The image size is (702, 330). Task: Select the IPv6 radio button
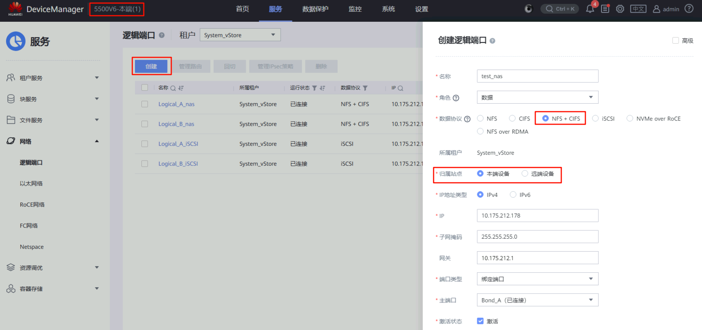(x=513, y=195)
